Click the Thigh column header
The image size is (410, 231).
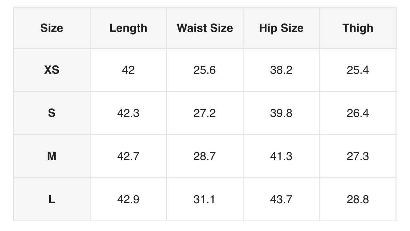click(x=358, y=28)
